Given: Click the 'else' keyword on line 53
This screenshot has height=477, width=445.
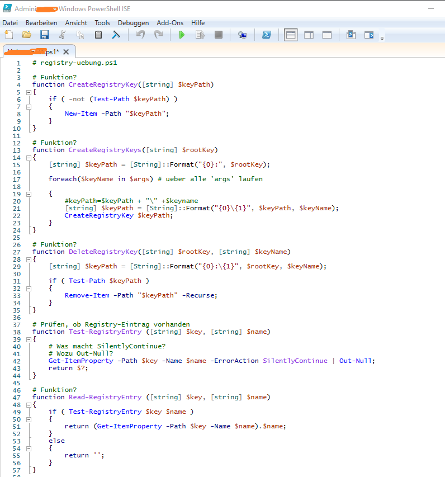Looking at the screenshot, I should pyautogui.click(x=56, y=441).
